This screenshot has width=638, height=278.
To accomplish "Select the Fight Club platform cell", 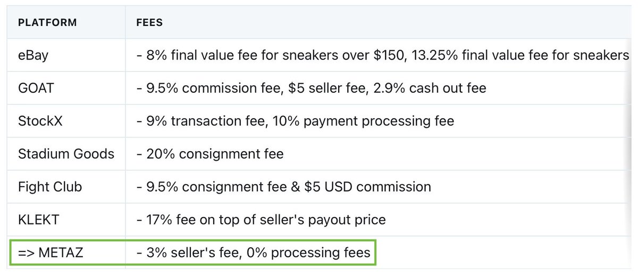I will [x=66, y=187].
